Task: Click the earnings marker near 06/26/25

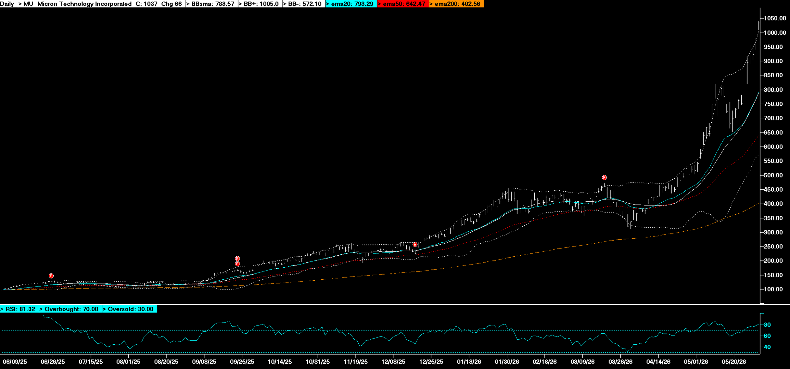Action: click(x=51, y=276)
